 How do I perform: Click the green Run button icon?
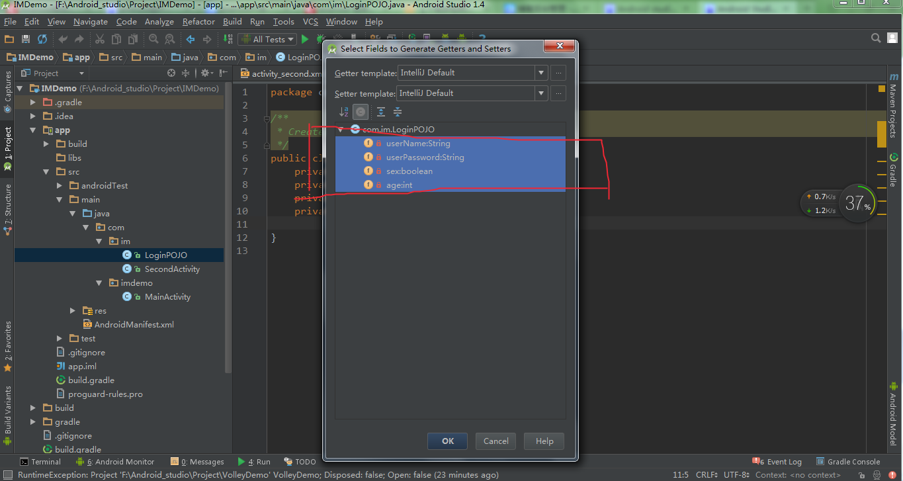[x=306, y=39]
